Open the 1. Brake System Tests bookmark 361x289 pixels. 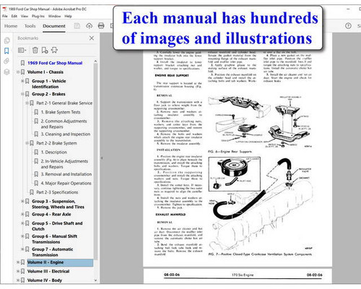(61, 112)
